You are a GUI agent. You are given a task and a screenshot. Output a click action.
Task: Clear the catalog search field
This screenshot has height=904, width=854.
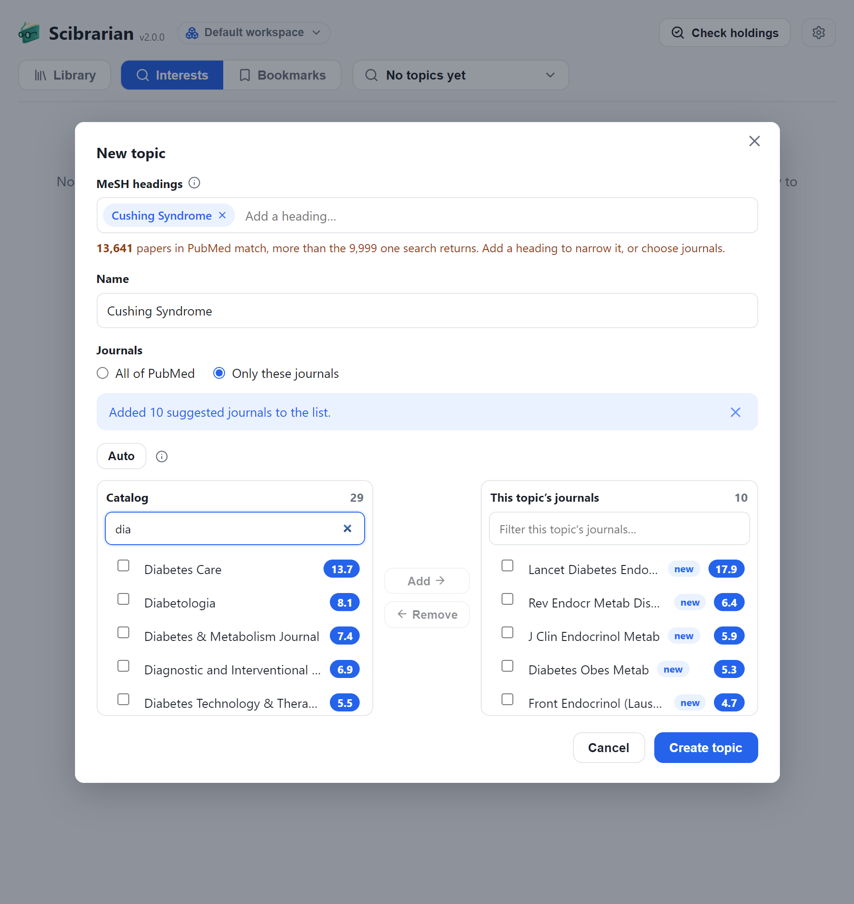(347, 528)
